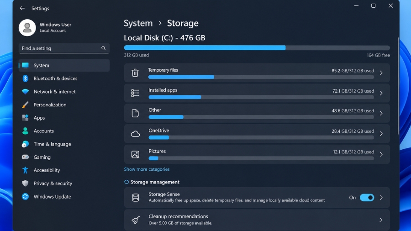Click the search magnifier icon
411x231 pixels.
click(104, 48)
